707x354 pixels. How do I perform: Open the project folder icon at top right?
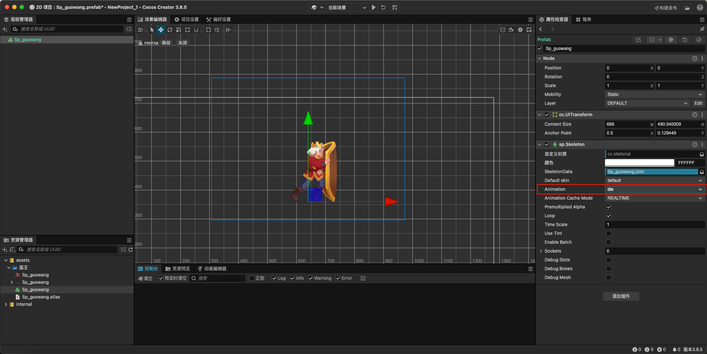[x=687, y=8]
